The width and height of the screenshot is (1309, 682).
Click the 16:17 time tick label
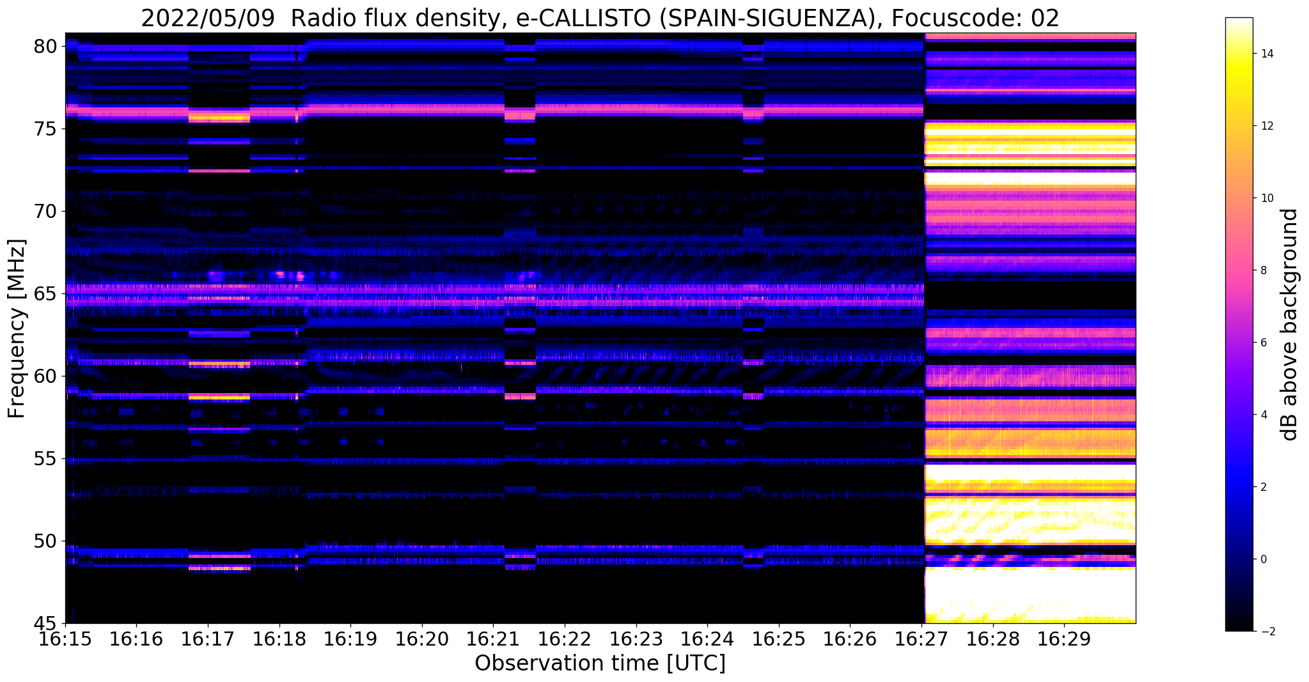coord(208,639)
